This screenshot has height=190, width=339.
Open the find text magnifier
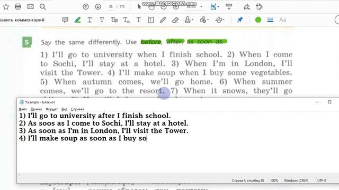click(x=42, y=7)
